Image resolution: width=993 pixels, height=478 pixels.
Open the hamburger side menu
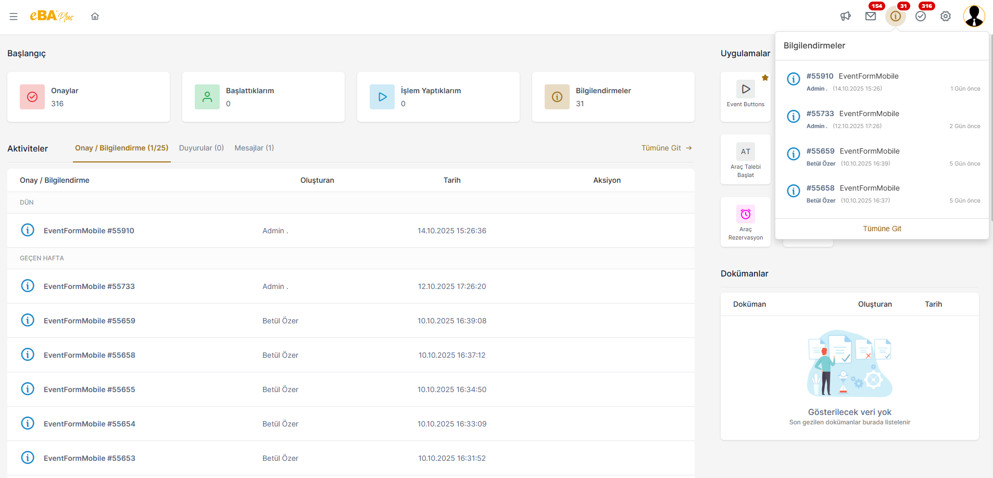(14, 17)
